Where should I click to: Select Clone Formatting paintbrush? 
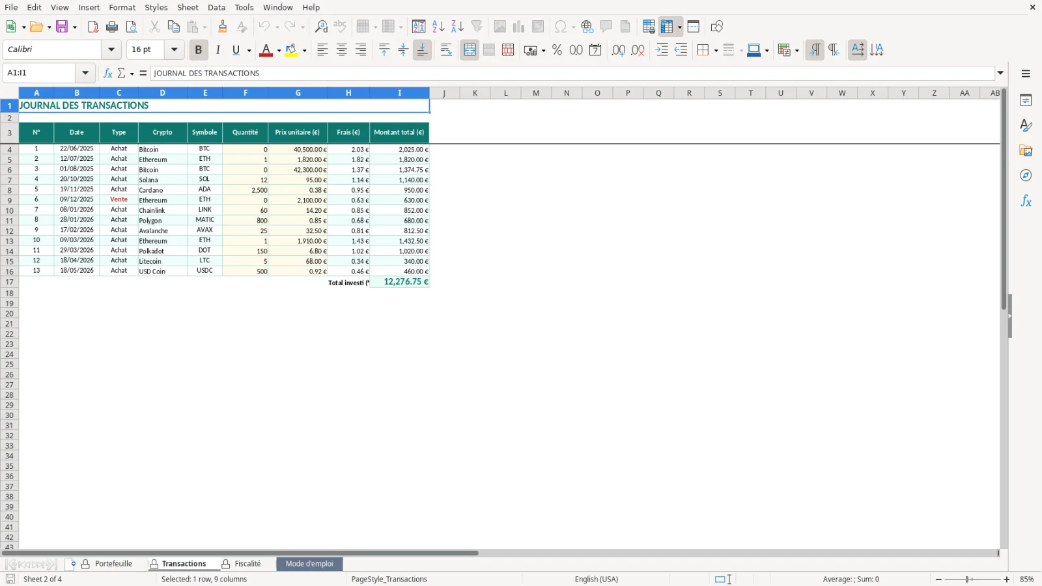[x=223, y=27]
